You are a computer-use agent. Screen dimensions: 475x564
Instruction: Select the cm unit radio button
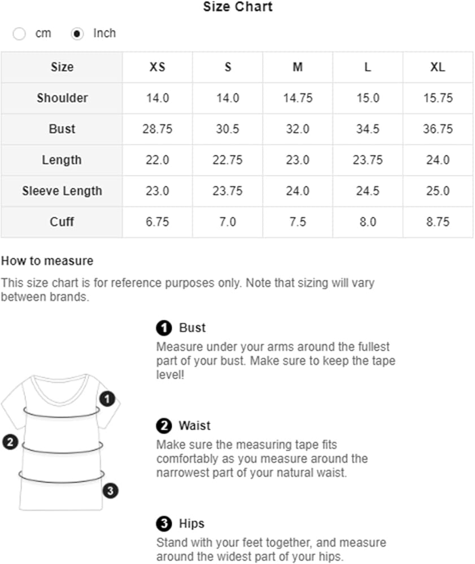coord(19,34)
